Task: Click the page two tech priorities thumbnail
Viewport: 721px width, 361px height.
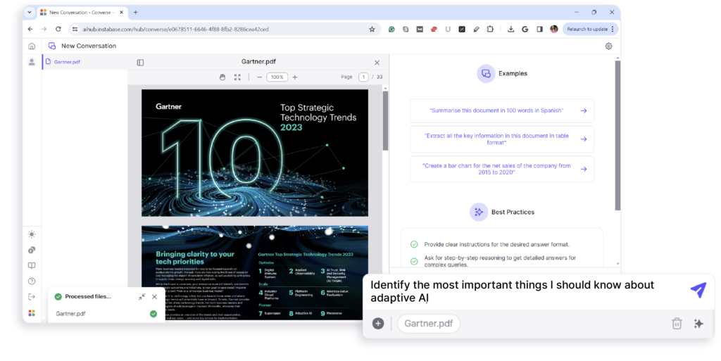Action: pos(255,273)
